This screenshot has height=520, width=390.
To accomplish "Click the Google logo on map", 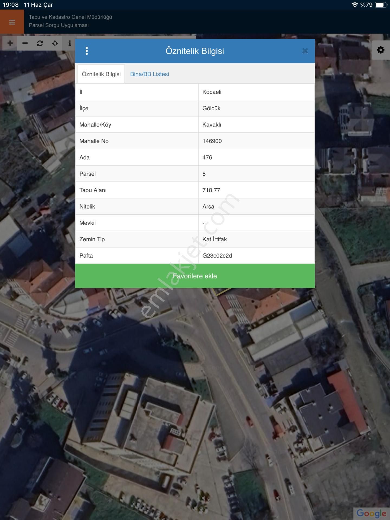I will tap(371, 513).
